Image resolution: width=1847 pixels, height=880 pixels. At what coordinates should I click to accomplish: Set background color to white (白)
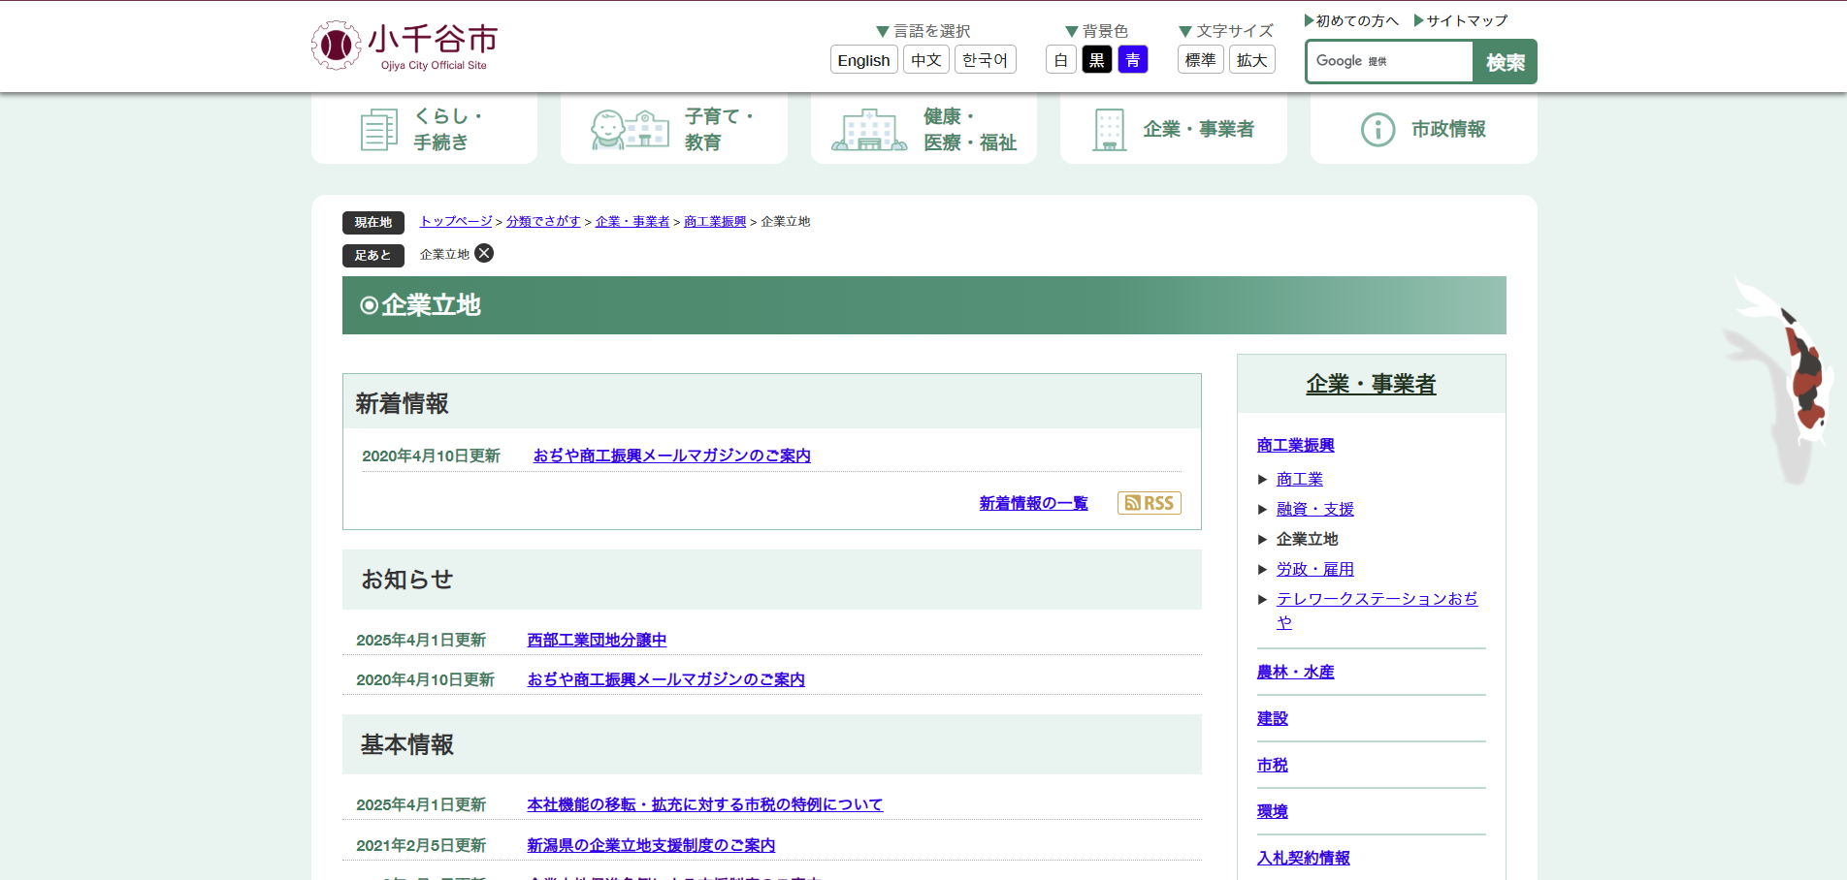(1060, 60)
